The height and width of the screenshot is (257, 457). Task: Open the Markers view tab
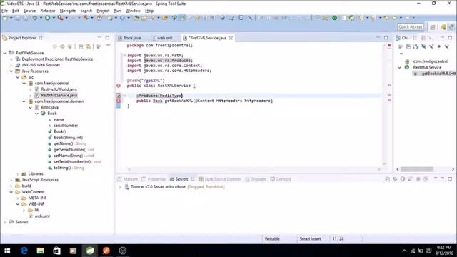[x=127, y=179]
